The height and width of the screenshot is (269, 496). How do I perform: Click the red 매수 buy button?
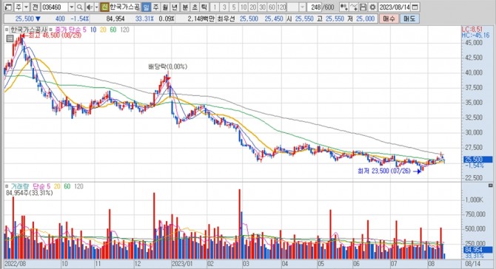coord(389,19)
